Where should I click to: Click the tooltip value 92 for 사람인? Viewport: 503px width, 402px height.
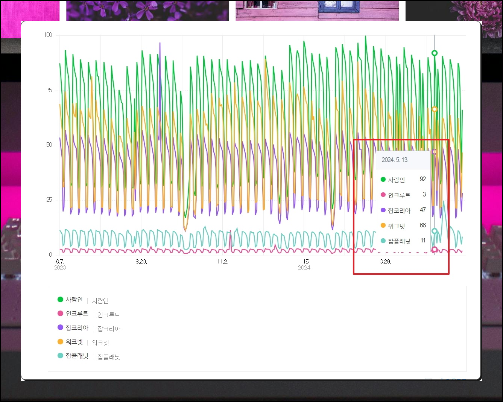click(423, 179)
